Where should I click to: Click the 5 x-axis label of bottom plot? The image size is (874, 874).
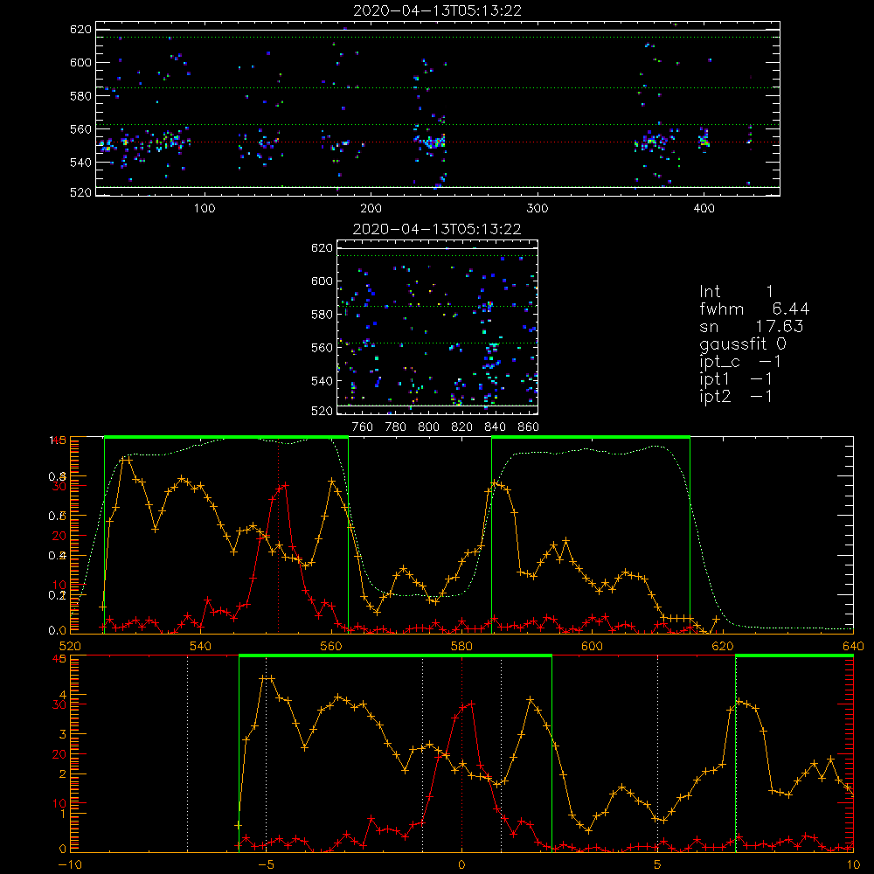(658, 864)
